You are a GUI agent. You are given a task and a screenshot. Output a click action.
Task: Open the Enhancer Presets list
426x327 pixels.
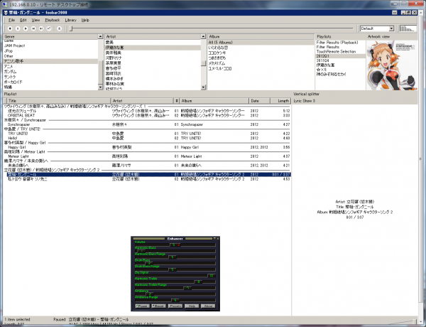tap(174, 305)
